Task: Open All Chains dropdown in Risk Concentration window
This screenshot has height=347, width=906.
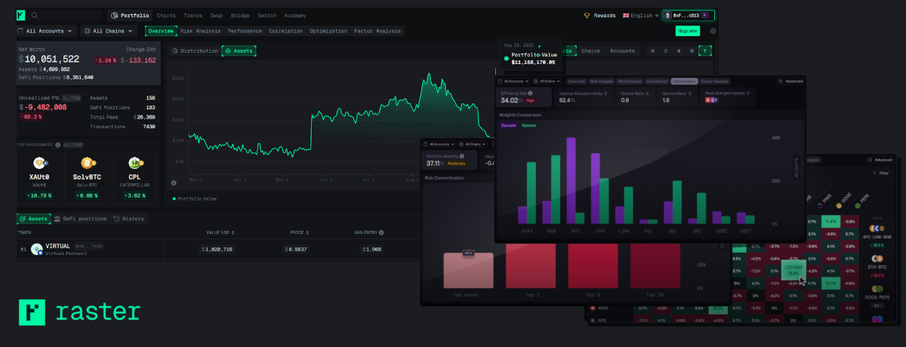Action: [x=473, y=143]
